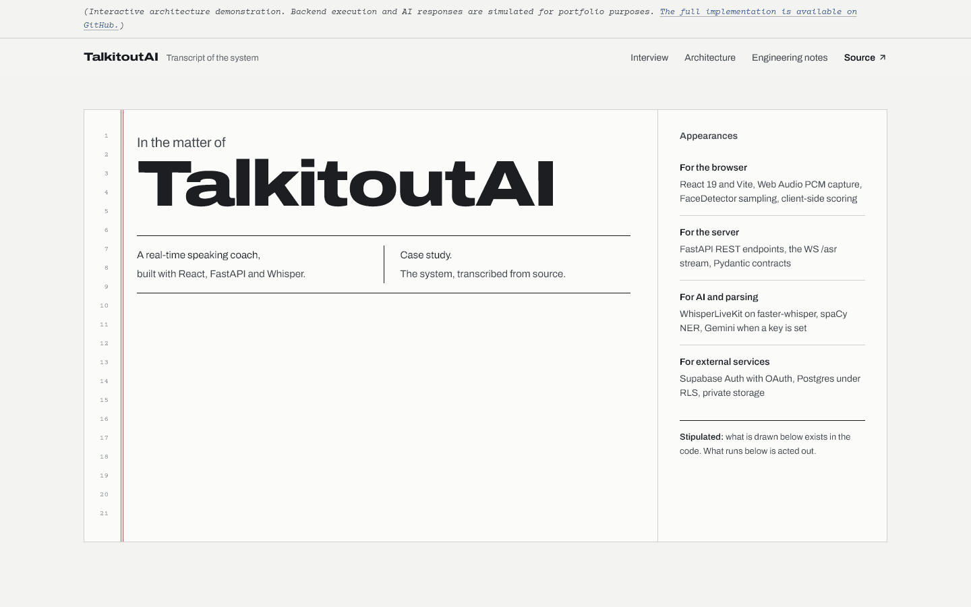Click the 'For the server' heading
Image resolution: width=971 pixels, height=607 pixels.
pos(709,232)
